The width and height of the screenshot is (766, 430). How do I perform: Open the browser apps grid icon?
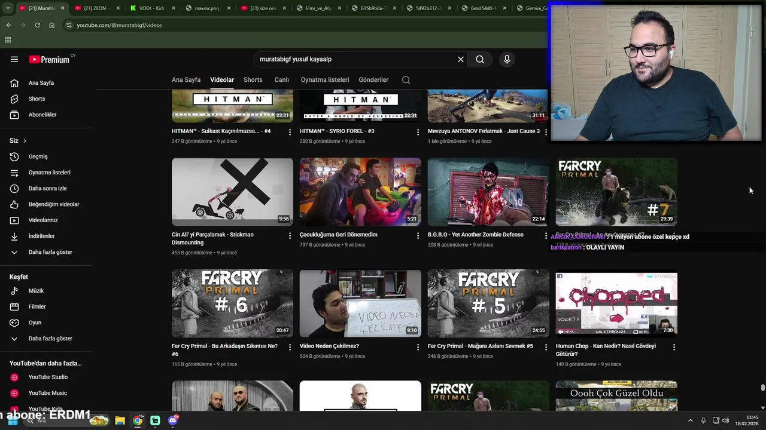coord(8,40)
